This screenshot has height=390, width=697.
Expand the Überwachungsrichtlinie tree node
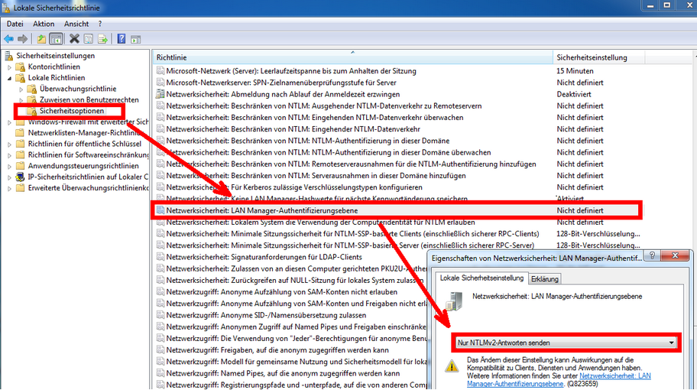tap(21, 89)
